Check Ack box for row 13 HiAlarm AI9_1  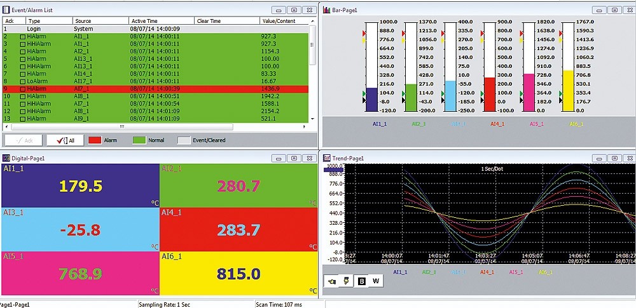pos(23,119)
